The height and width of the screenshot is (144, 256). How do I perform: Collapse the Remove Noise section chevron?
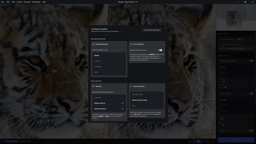tap(220, 61)
